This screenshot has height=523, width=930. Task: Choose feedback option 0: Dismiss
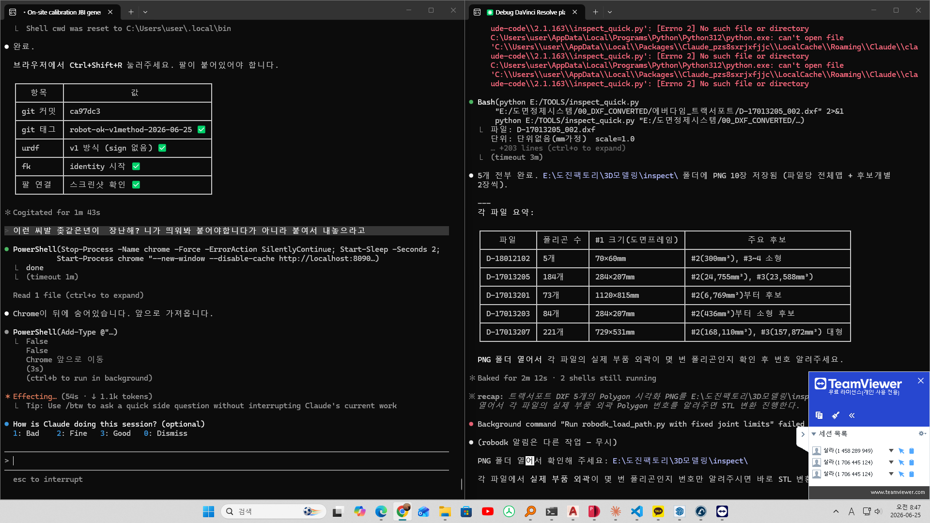pyautogui.click(x=166, y=433)
